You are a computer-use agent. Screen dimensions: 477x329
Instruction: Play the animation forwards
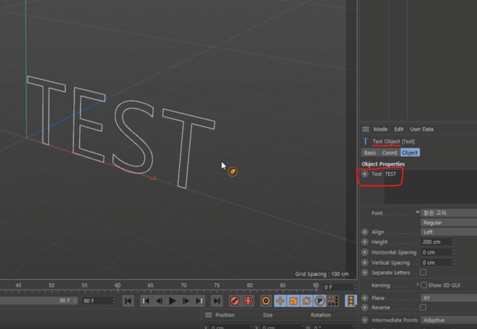click(x=172, y=301)
